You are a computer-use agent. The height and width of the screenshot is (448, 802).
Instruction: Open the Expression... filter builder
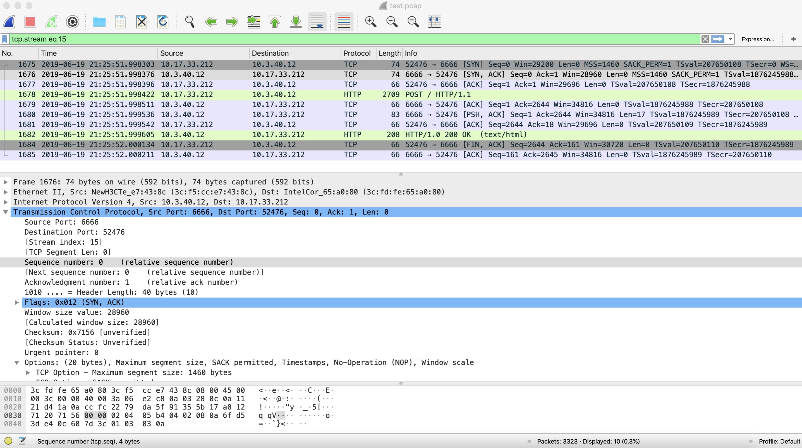758,39
